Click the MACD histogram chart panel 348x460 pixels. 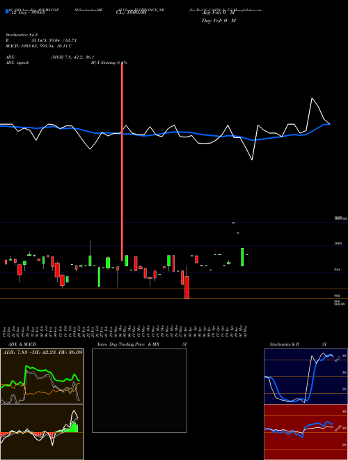42,432
